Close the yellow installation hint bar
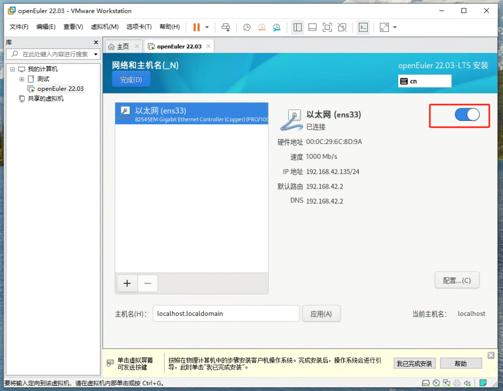Viewport: 503px width, 391px height. click(x=491, y=355)
